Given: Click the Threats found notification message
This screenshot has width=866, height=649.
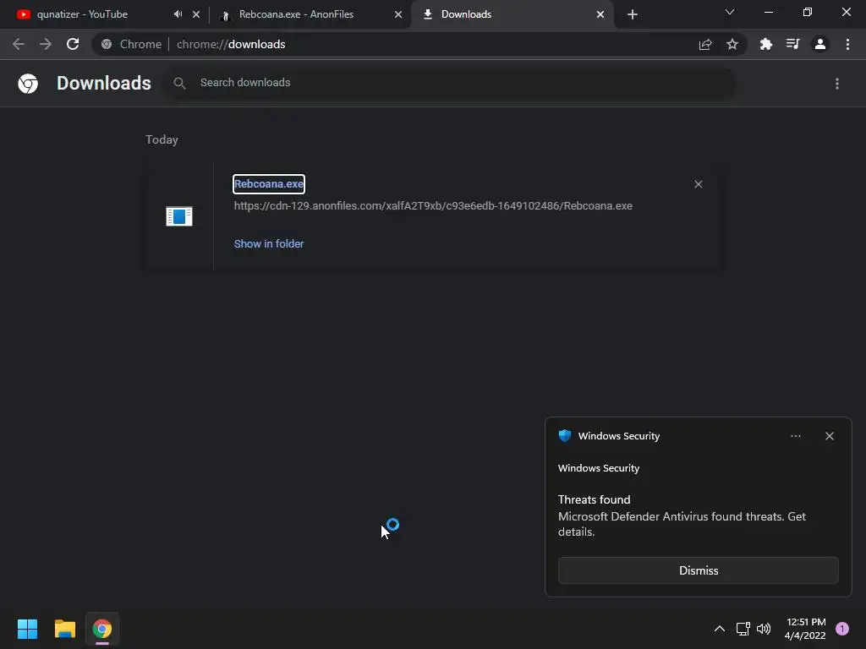Looking at the screenshot, I should 682,515.
